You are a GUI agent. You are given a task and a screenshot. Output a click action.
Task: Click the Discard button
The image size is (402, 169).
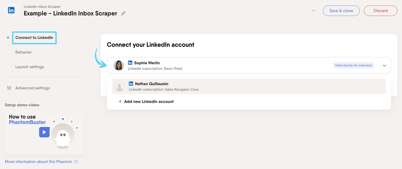click(x=380, y=11)
